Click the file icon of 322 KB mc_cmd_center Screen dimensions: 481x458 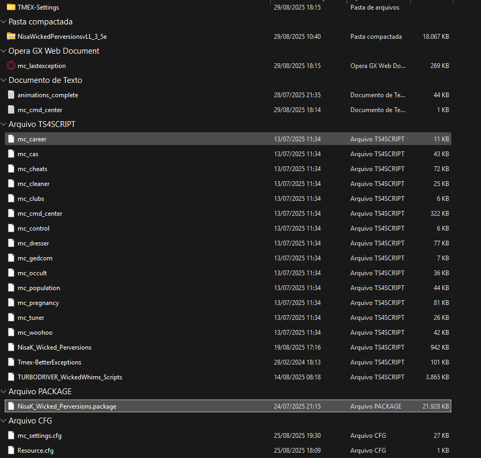click(11, 214)
